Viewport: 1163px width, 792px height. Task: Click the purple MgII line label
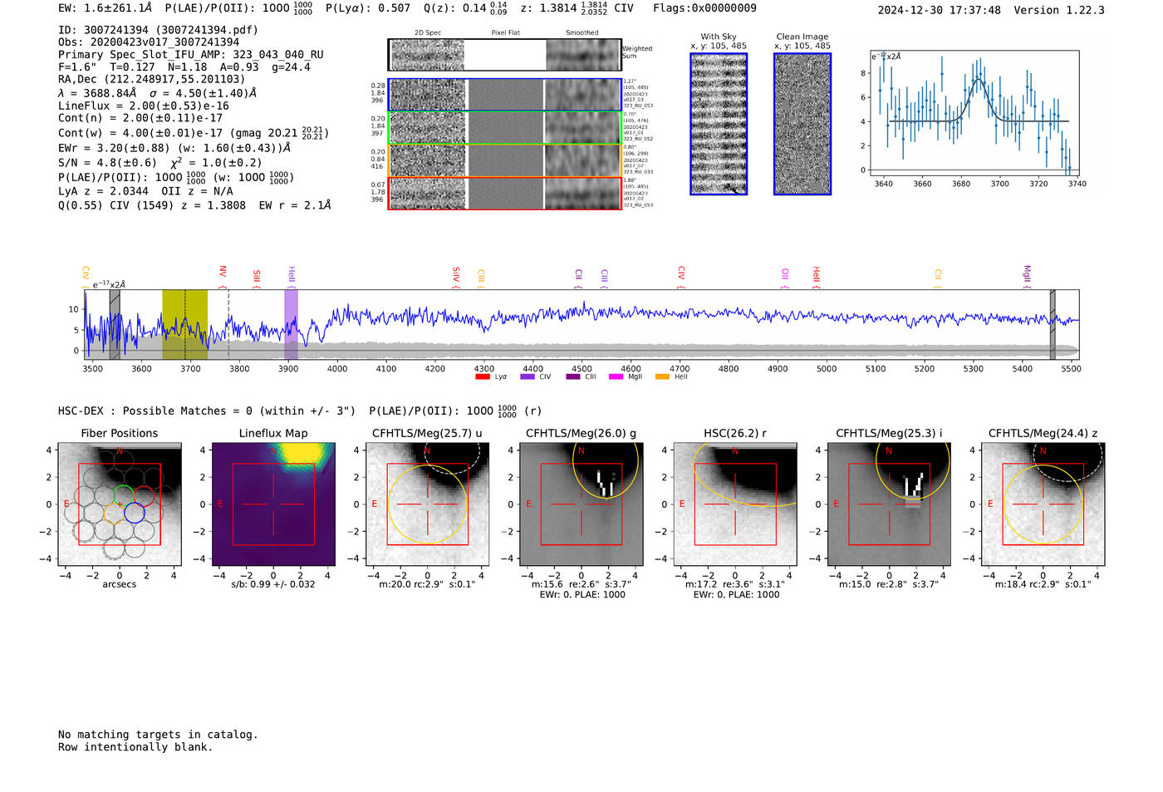1027,275
